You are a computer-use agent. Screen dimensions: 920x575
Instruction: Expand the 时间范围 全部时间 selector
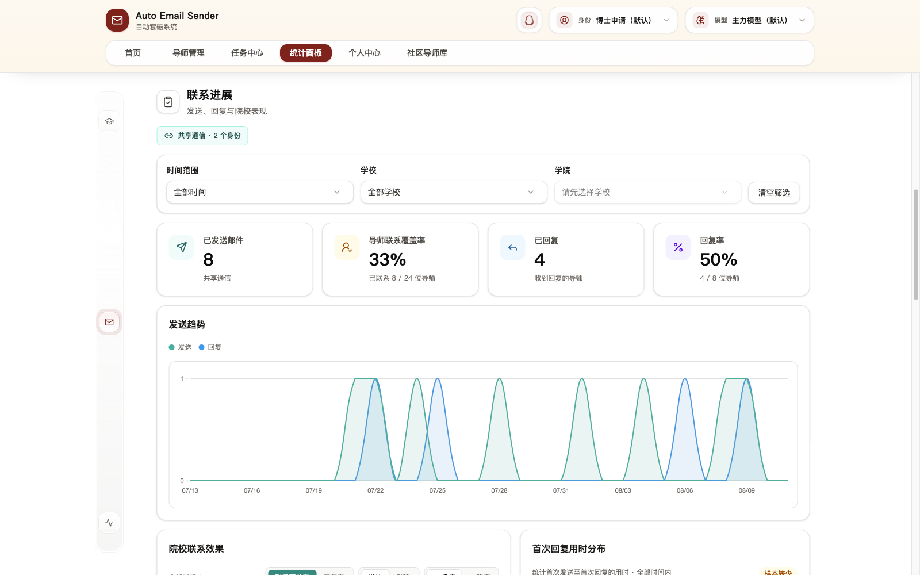pos(260,192)
